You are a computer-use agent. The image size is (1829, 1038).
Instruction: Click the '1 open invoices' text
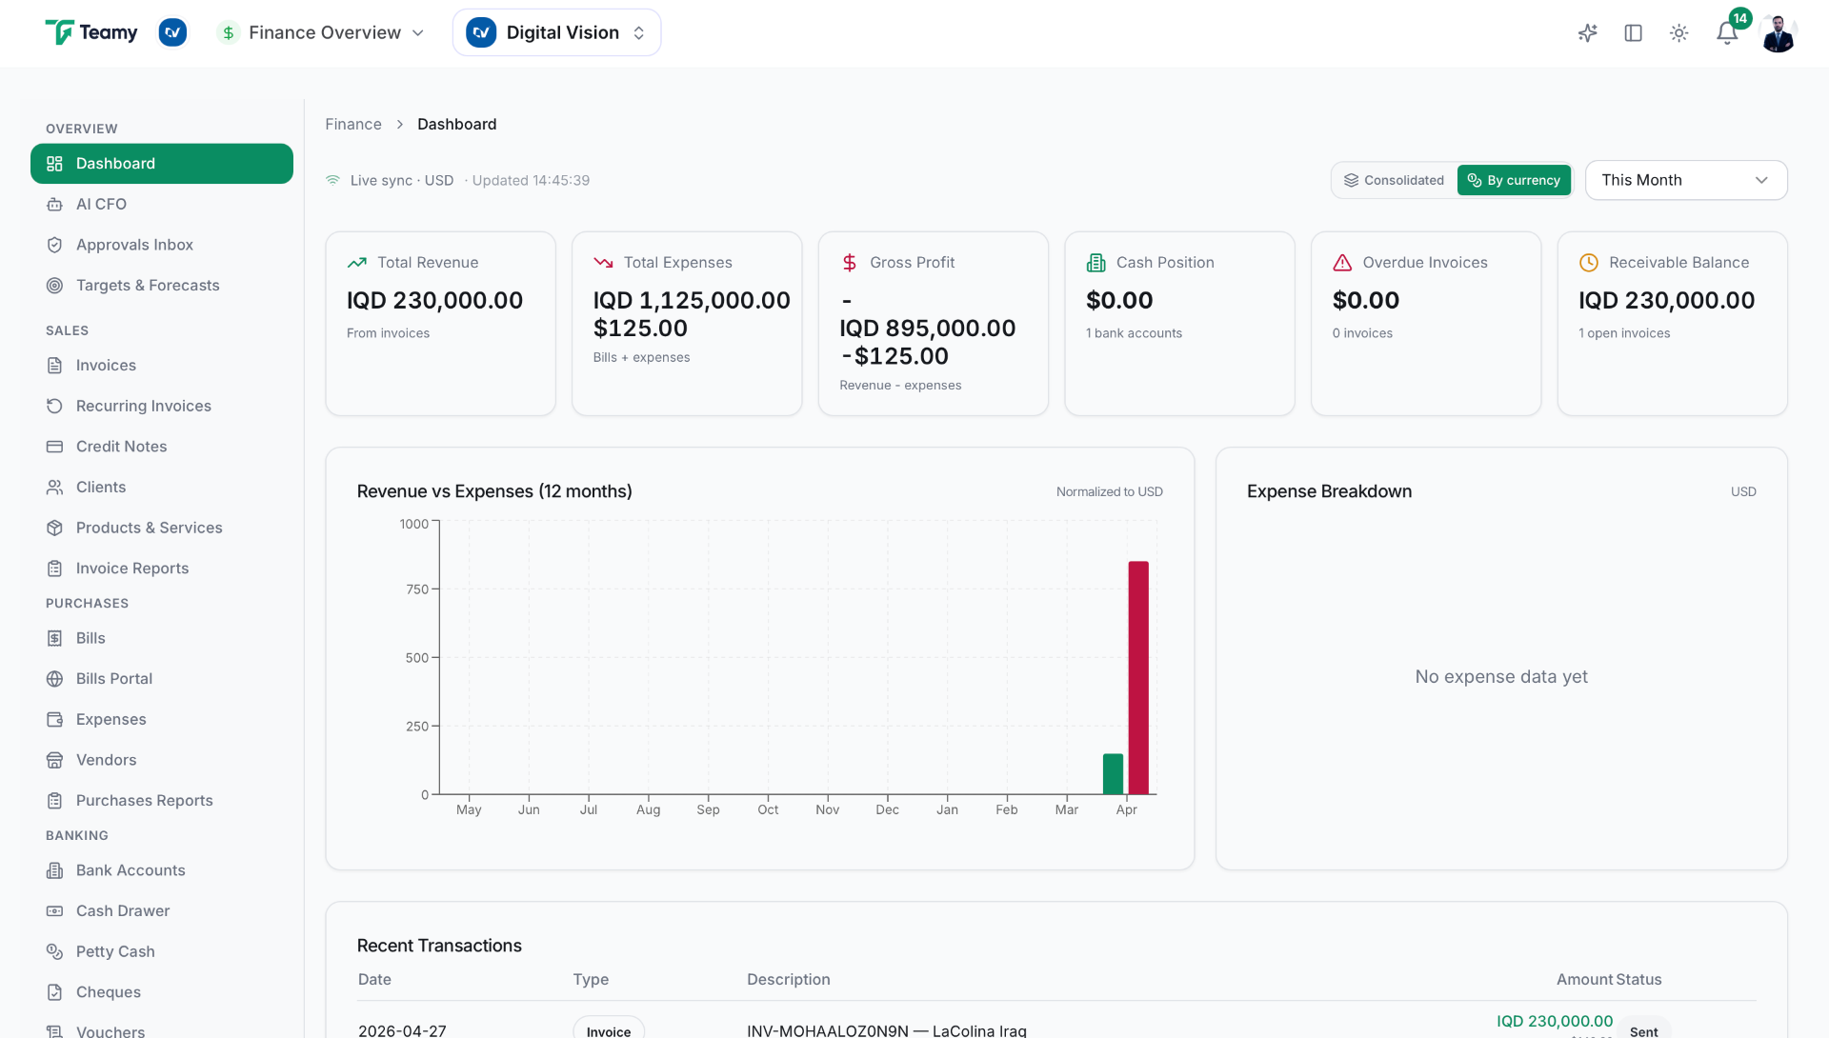[1624, 333]
